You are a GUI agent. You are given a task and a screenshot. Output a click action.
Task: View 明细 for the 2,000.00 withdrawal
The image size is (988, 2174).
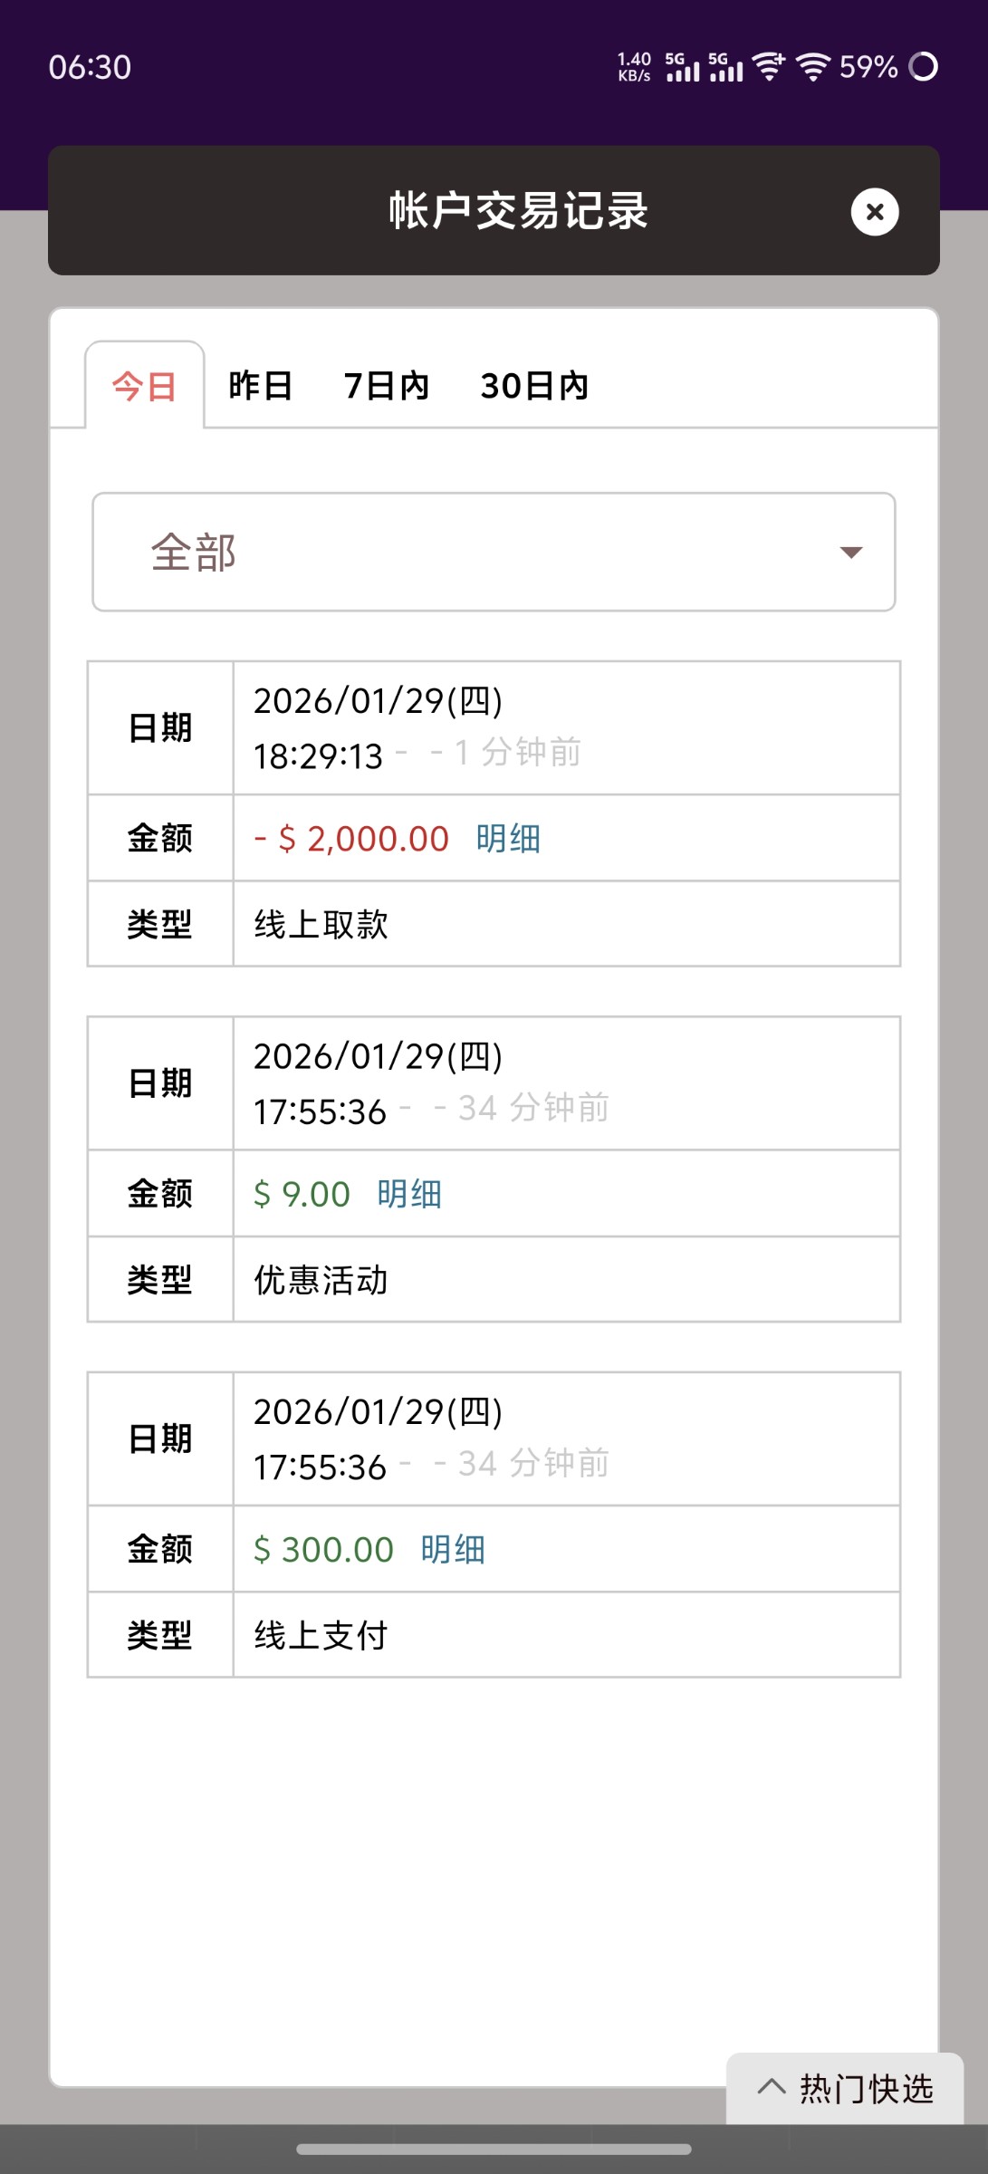tap(508, 839)
